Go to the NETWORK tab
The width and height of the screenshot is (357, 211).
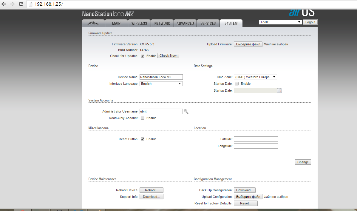162,23
